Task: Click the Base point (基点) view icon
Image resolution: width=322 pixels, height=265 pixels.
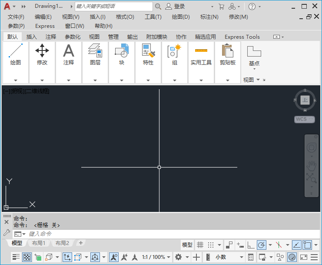Action: 254,51
